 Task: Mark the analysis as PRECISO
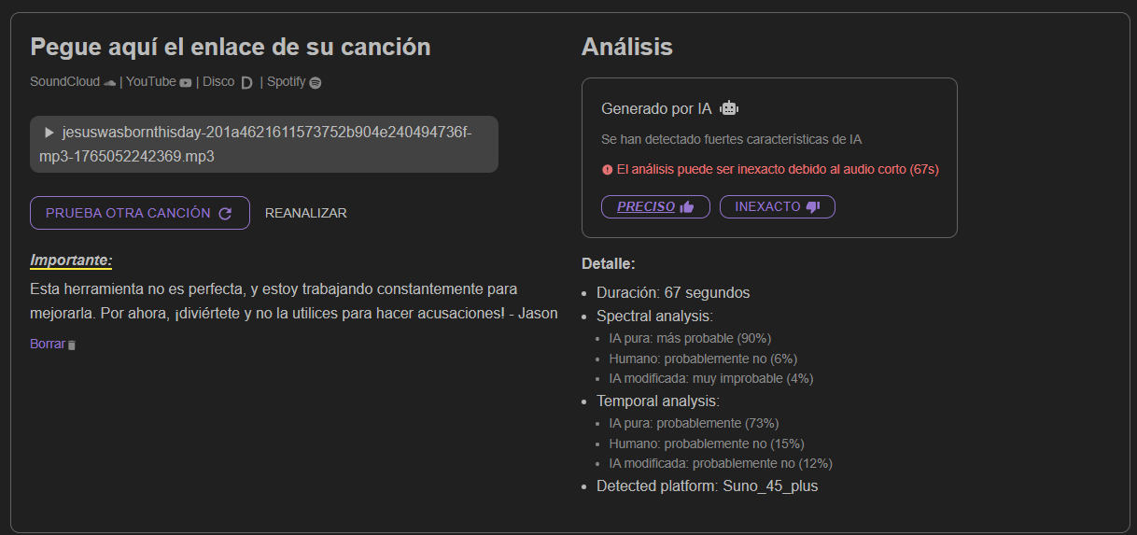click(655, 206)
